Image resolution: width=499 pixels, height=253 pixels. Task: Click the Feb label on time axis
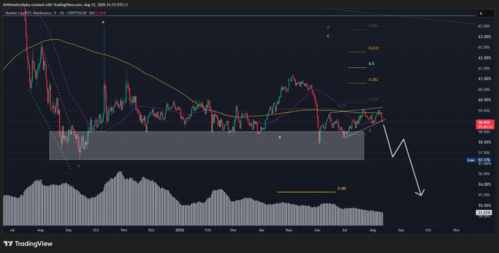[x=208, y=230]
